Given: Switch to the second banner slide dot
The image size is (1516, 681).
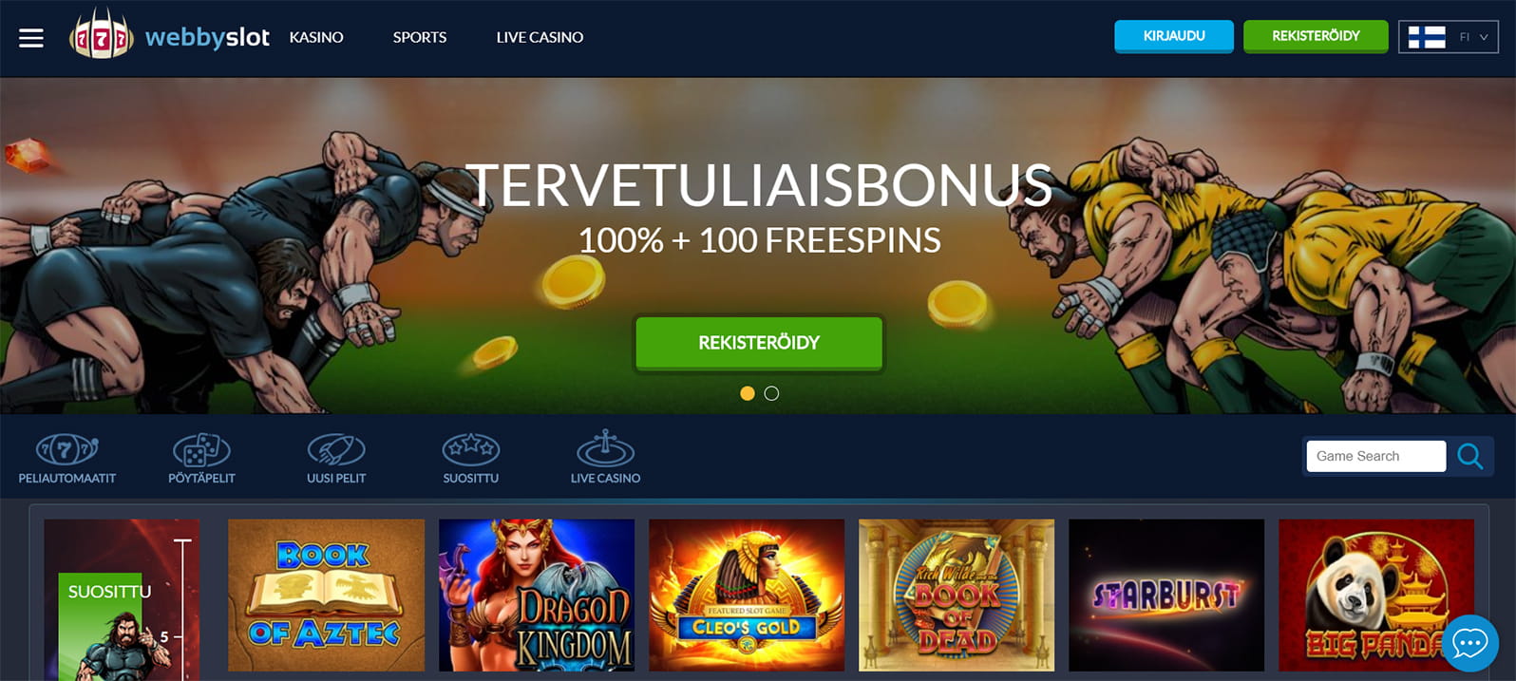Looking at the screenshot, I should pos(771,393).
